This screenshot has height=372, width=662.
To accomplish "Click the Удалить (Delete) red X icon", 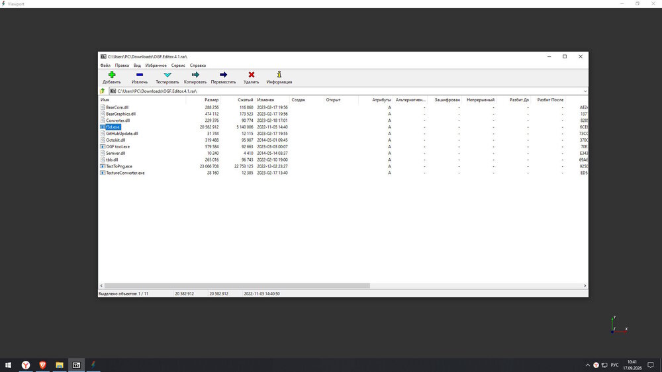I will [x=251, y=75].
